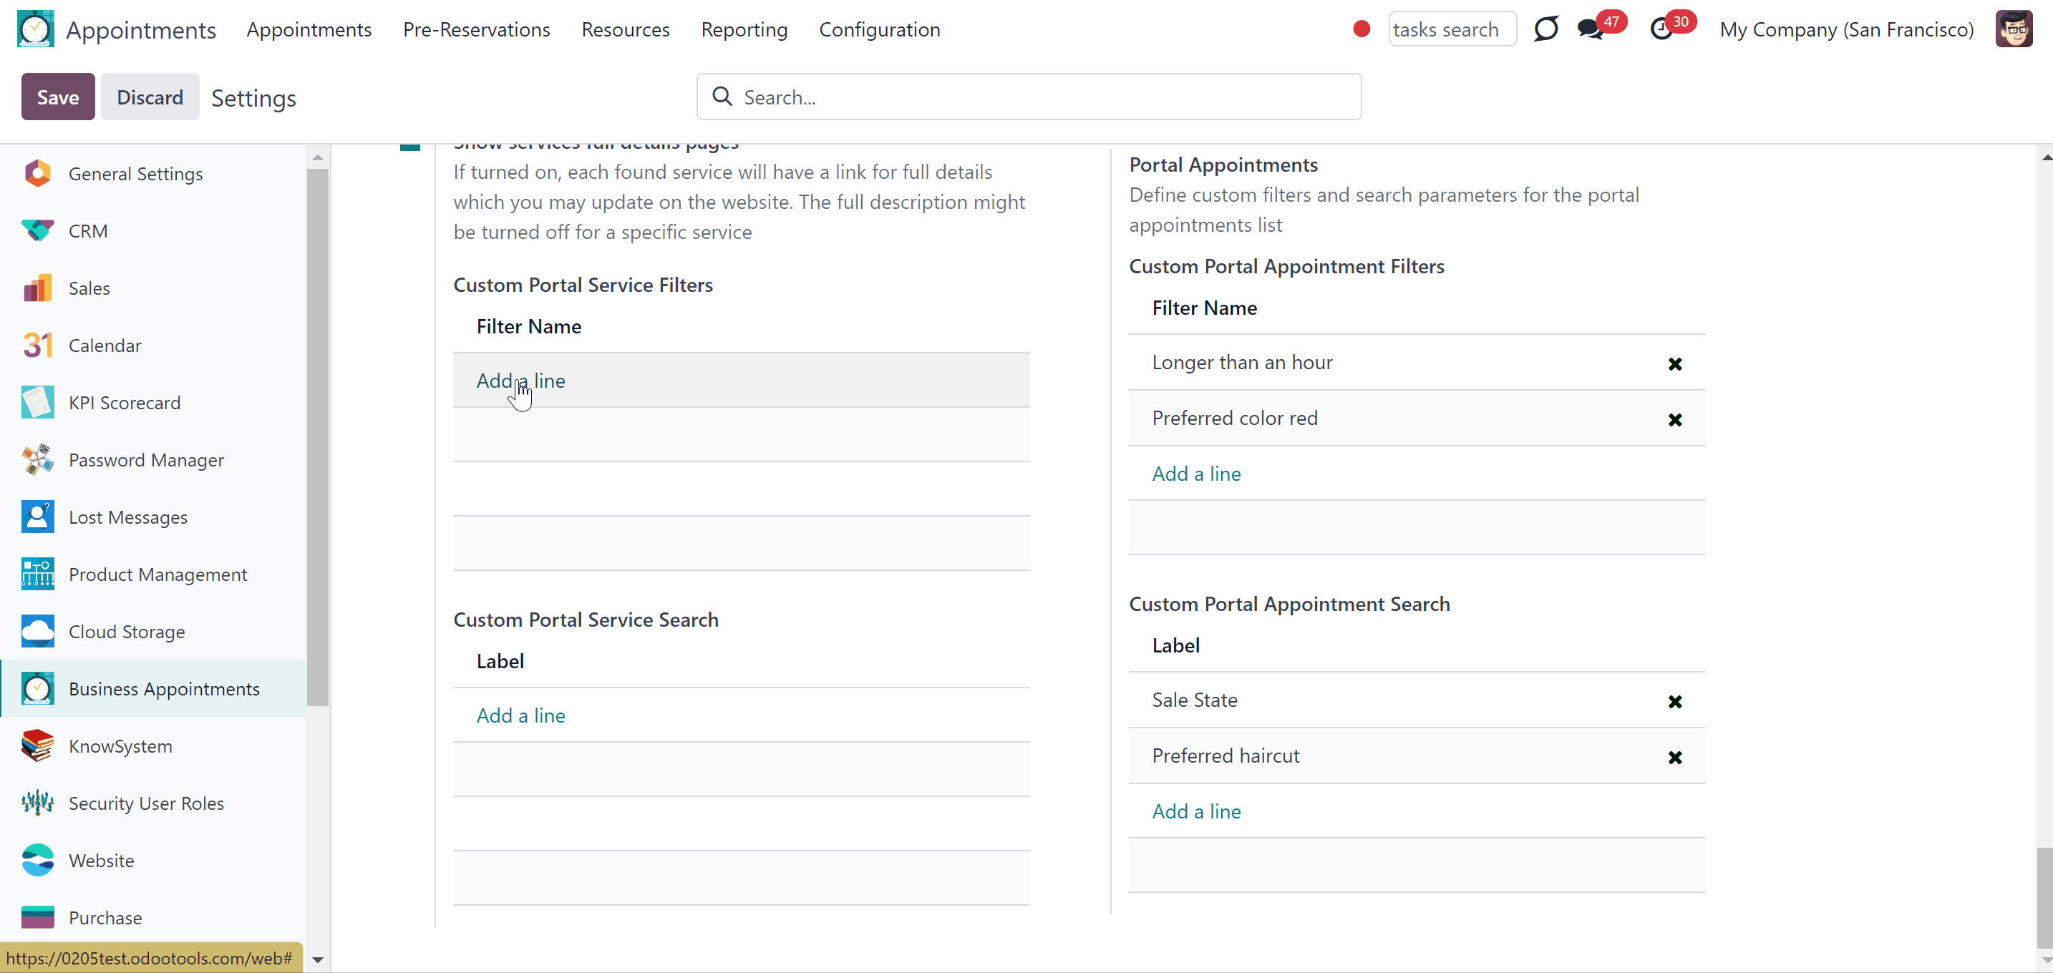The height and width of the screenshot is (973, 2053).
Task: Add a line to Custom Portal Appointment Search
Action: tap(1195, 811)
